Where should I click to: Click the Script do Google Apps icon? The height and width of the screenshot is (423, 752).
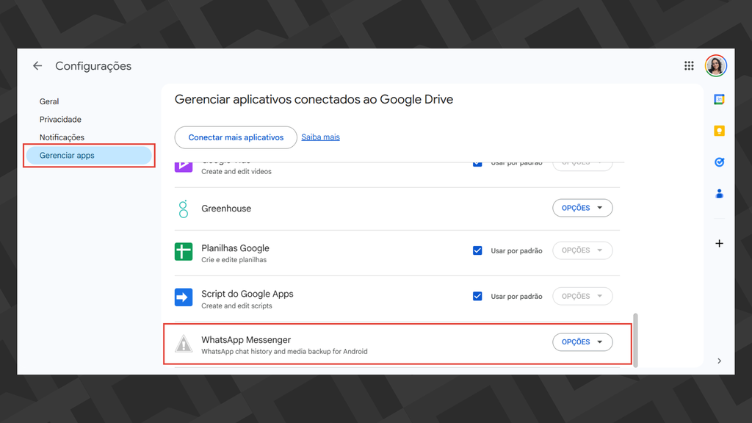(x=183, y=297)
